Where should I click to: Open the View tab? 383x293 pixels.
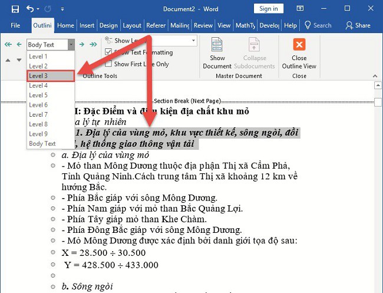coord(224,25)
